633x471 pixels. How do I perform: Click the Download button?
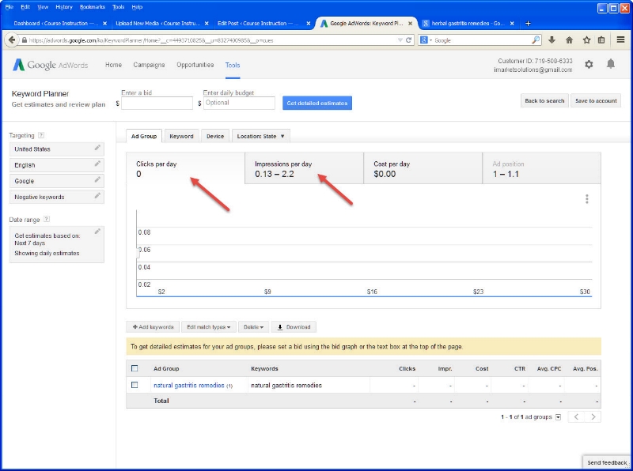[x=294, y=326]
